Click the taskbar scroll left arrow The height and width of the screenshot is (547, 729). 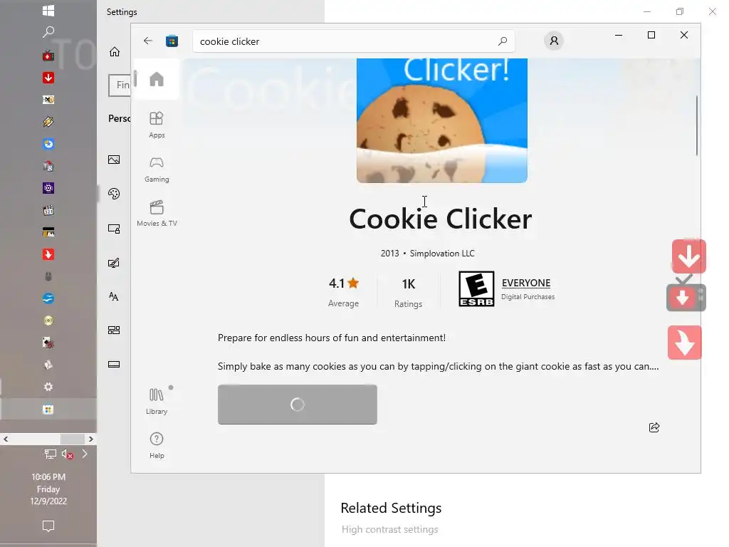pos(6,439)
